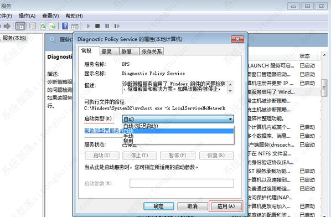This screenshot has height=217, width=331.
Task: Click the export list toolbar icon
Action: 52,26
